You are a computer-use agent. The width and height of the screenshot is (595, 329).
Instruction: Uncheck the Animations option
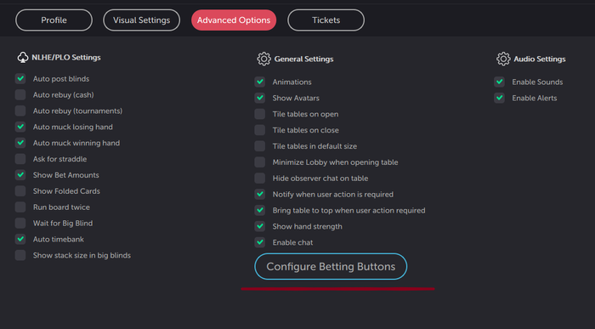point(260,82)
